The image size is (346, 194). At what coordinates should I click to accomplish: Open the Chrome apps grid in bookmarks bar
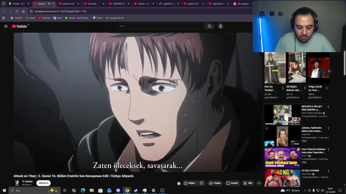click(4, 18)
